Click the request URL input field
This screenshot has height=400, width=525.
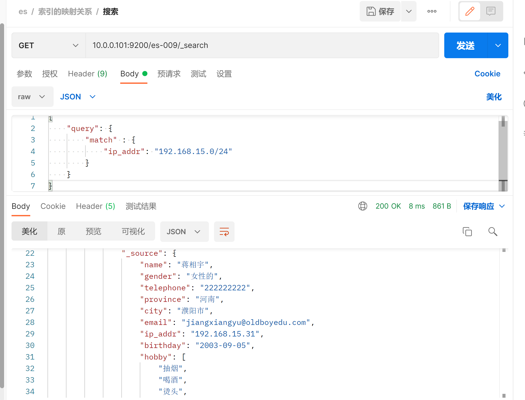tap(262, 45)
